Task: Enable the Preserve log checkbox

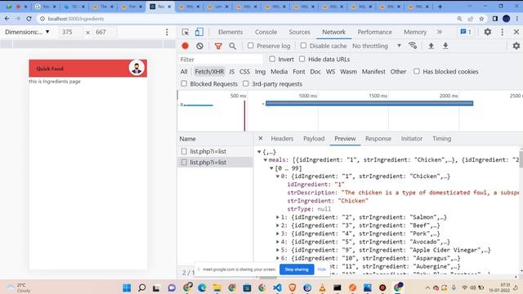Action: pyautogui.click(x=251, y=46)
